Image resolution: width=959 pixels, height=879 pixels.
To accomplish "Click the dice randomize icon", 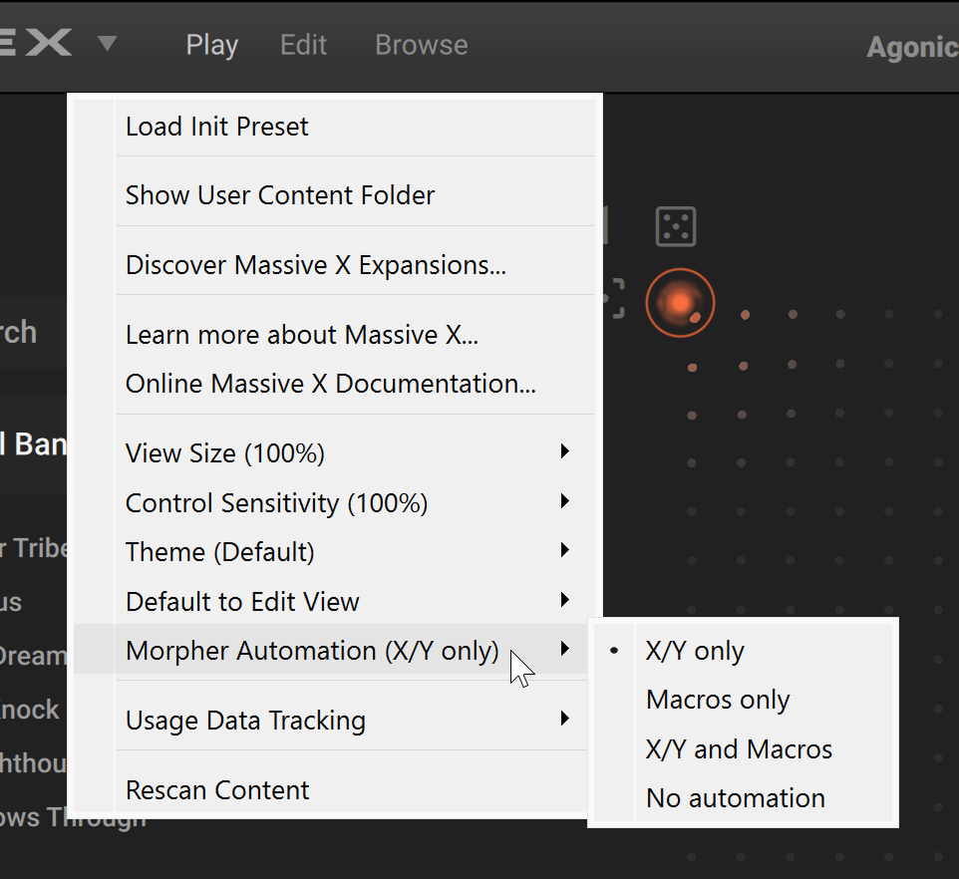I will tap(676, 225).
